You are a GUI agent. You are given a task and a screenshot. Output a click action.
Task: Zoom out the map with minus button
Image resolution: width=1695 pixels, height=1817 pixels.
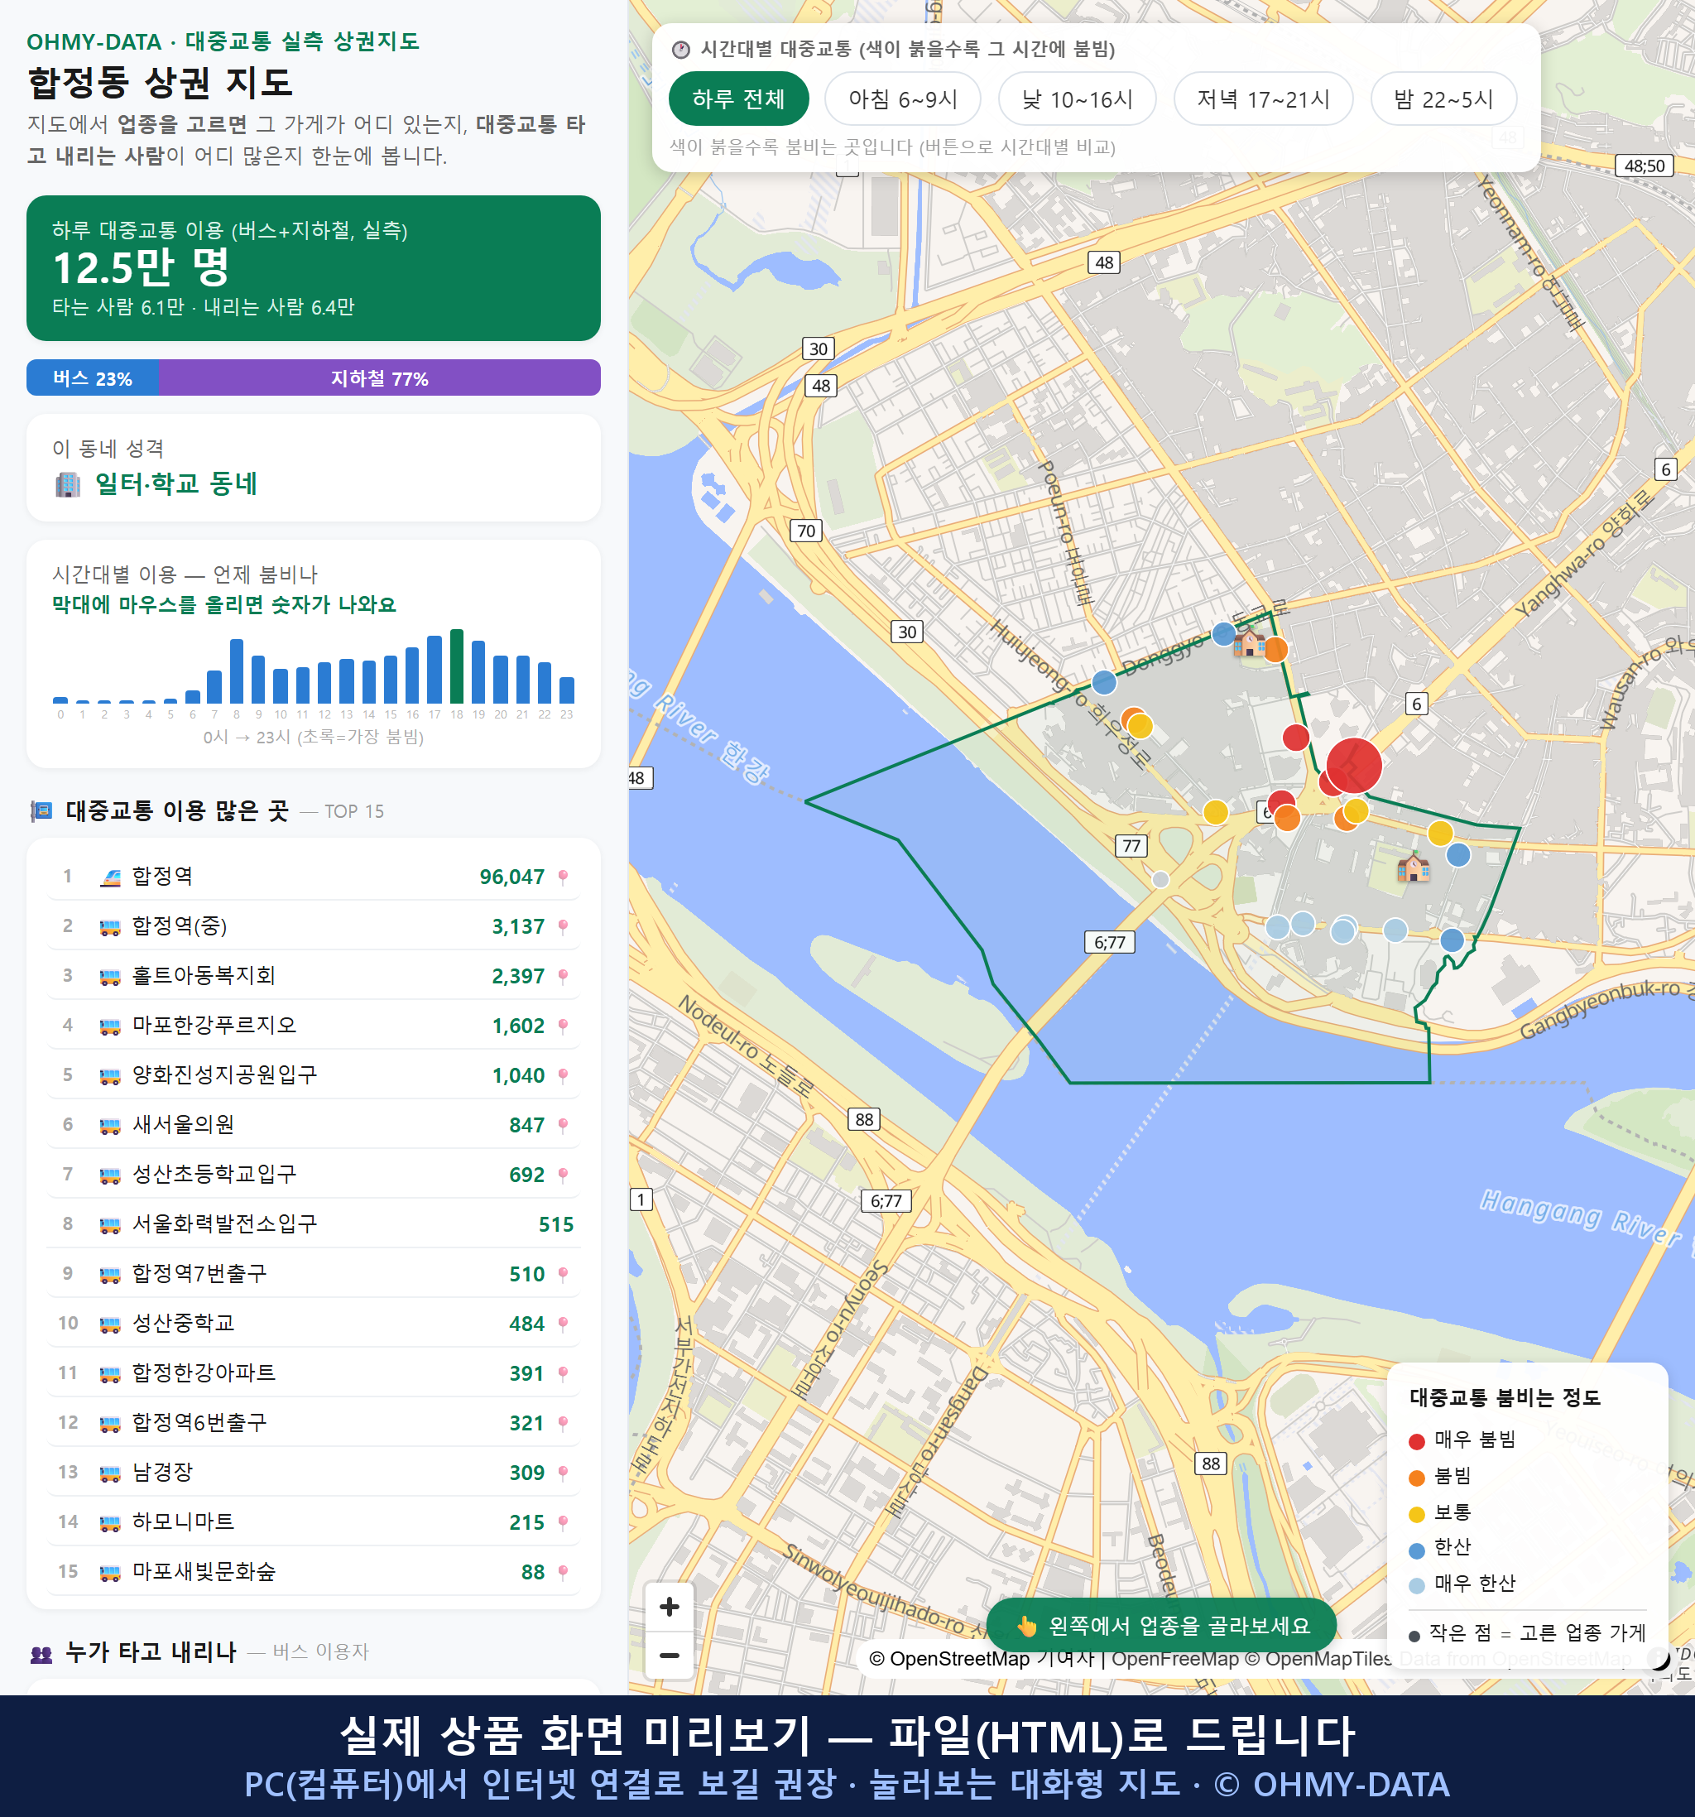pyautogui.click(x=669, y=1654)
